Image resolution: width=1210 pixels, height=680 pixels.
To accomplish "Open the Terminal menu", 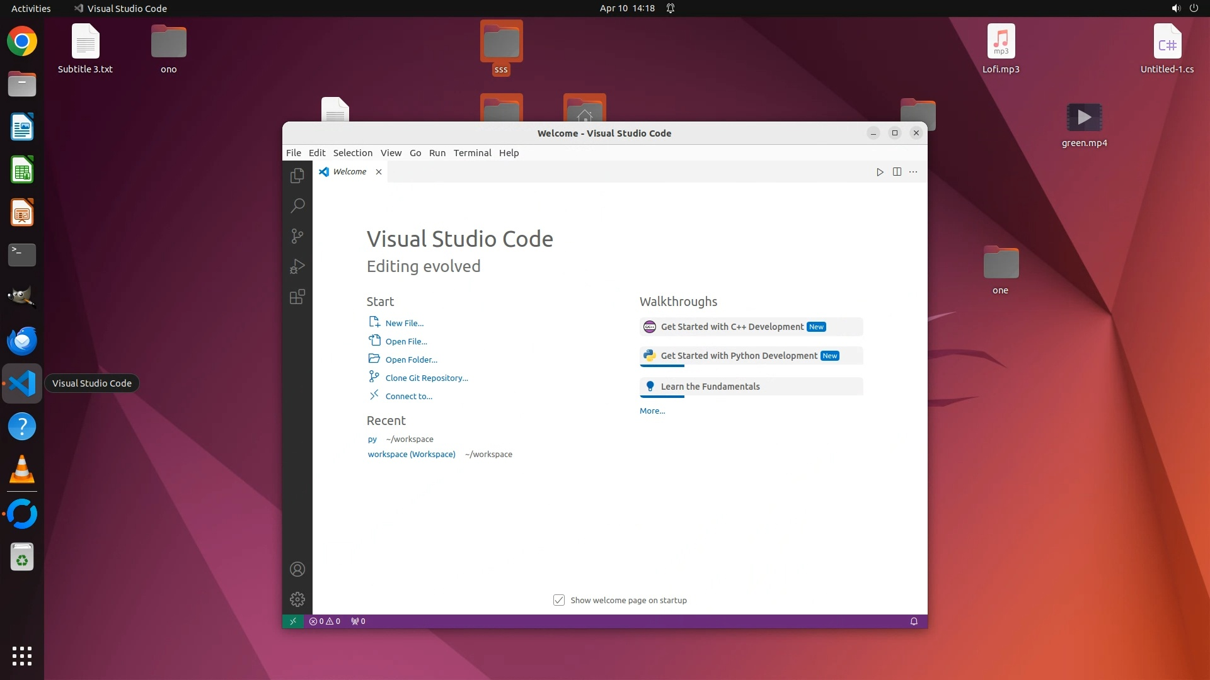I will pyautogui.click(x=472, y=153).
